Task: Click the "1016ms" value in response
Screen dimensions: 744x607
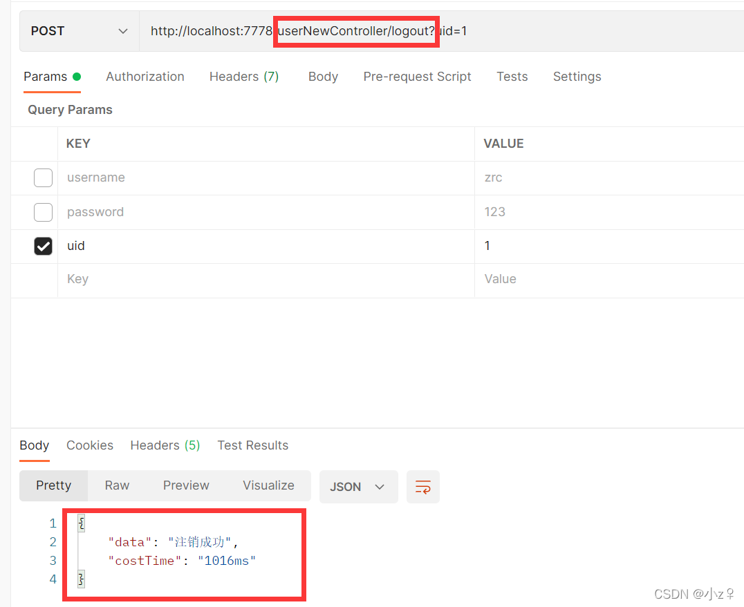Action: click(x=227, y=561)
